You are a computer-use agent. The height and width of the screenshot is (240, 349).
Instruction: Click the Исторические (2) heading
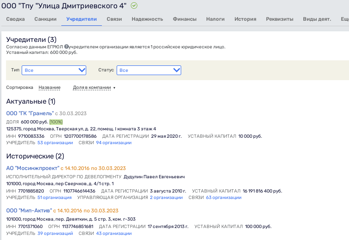click(x=35, y=156)
